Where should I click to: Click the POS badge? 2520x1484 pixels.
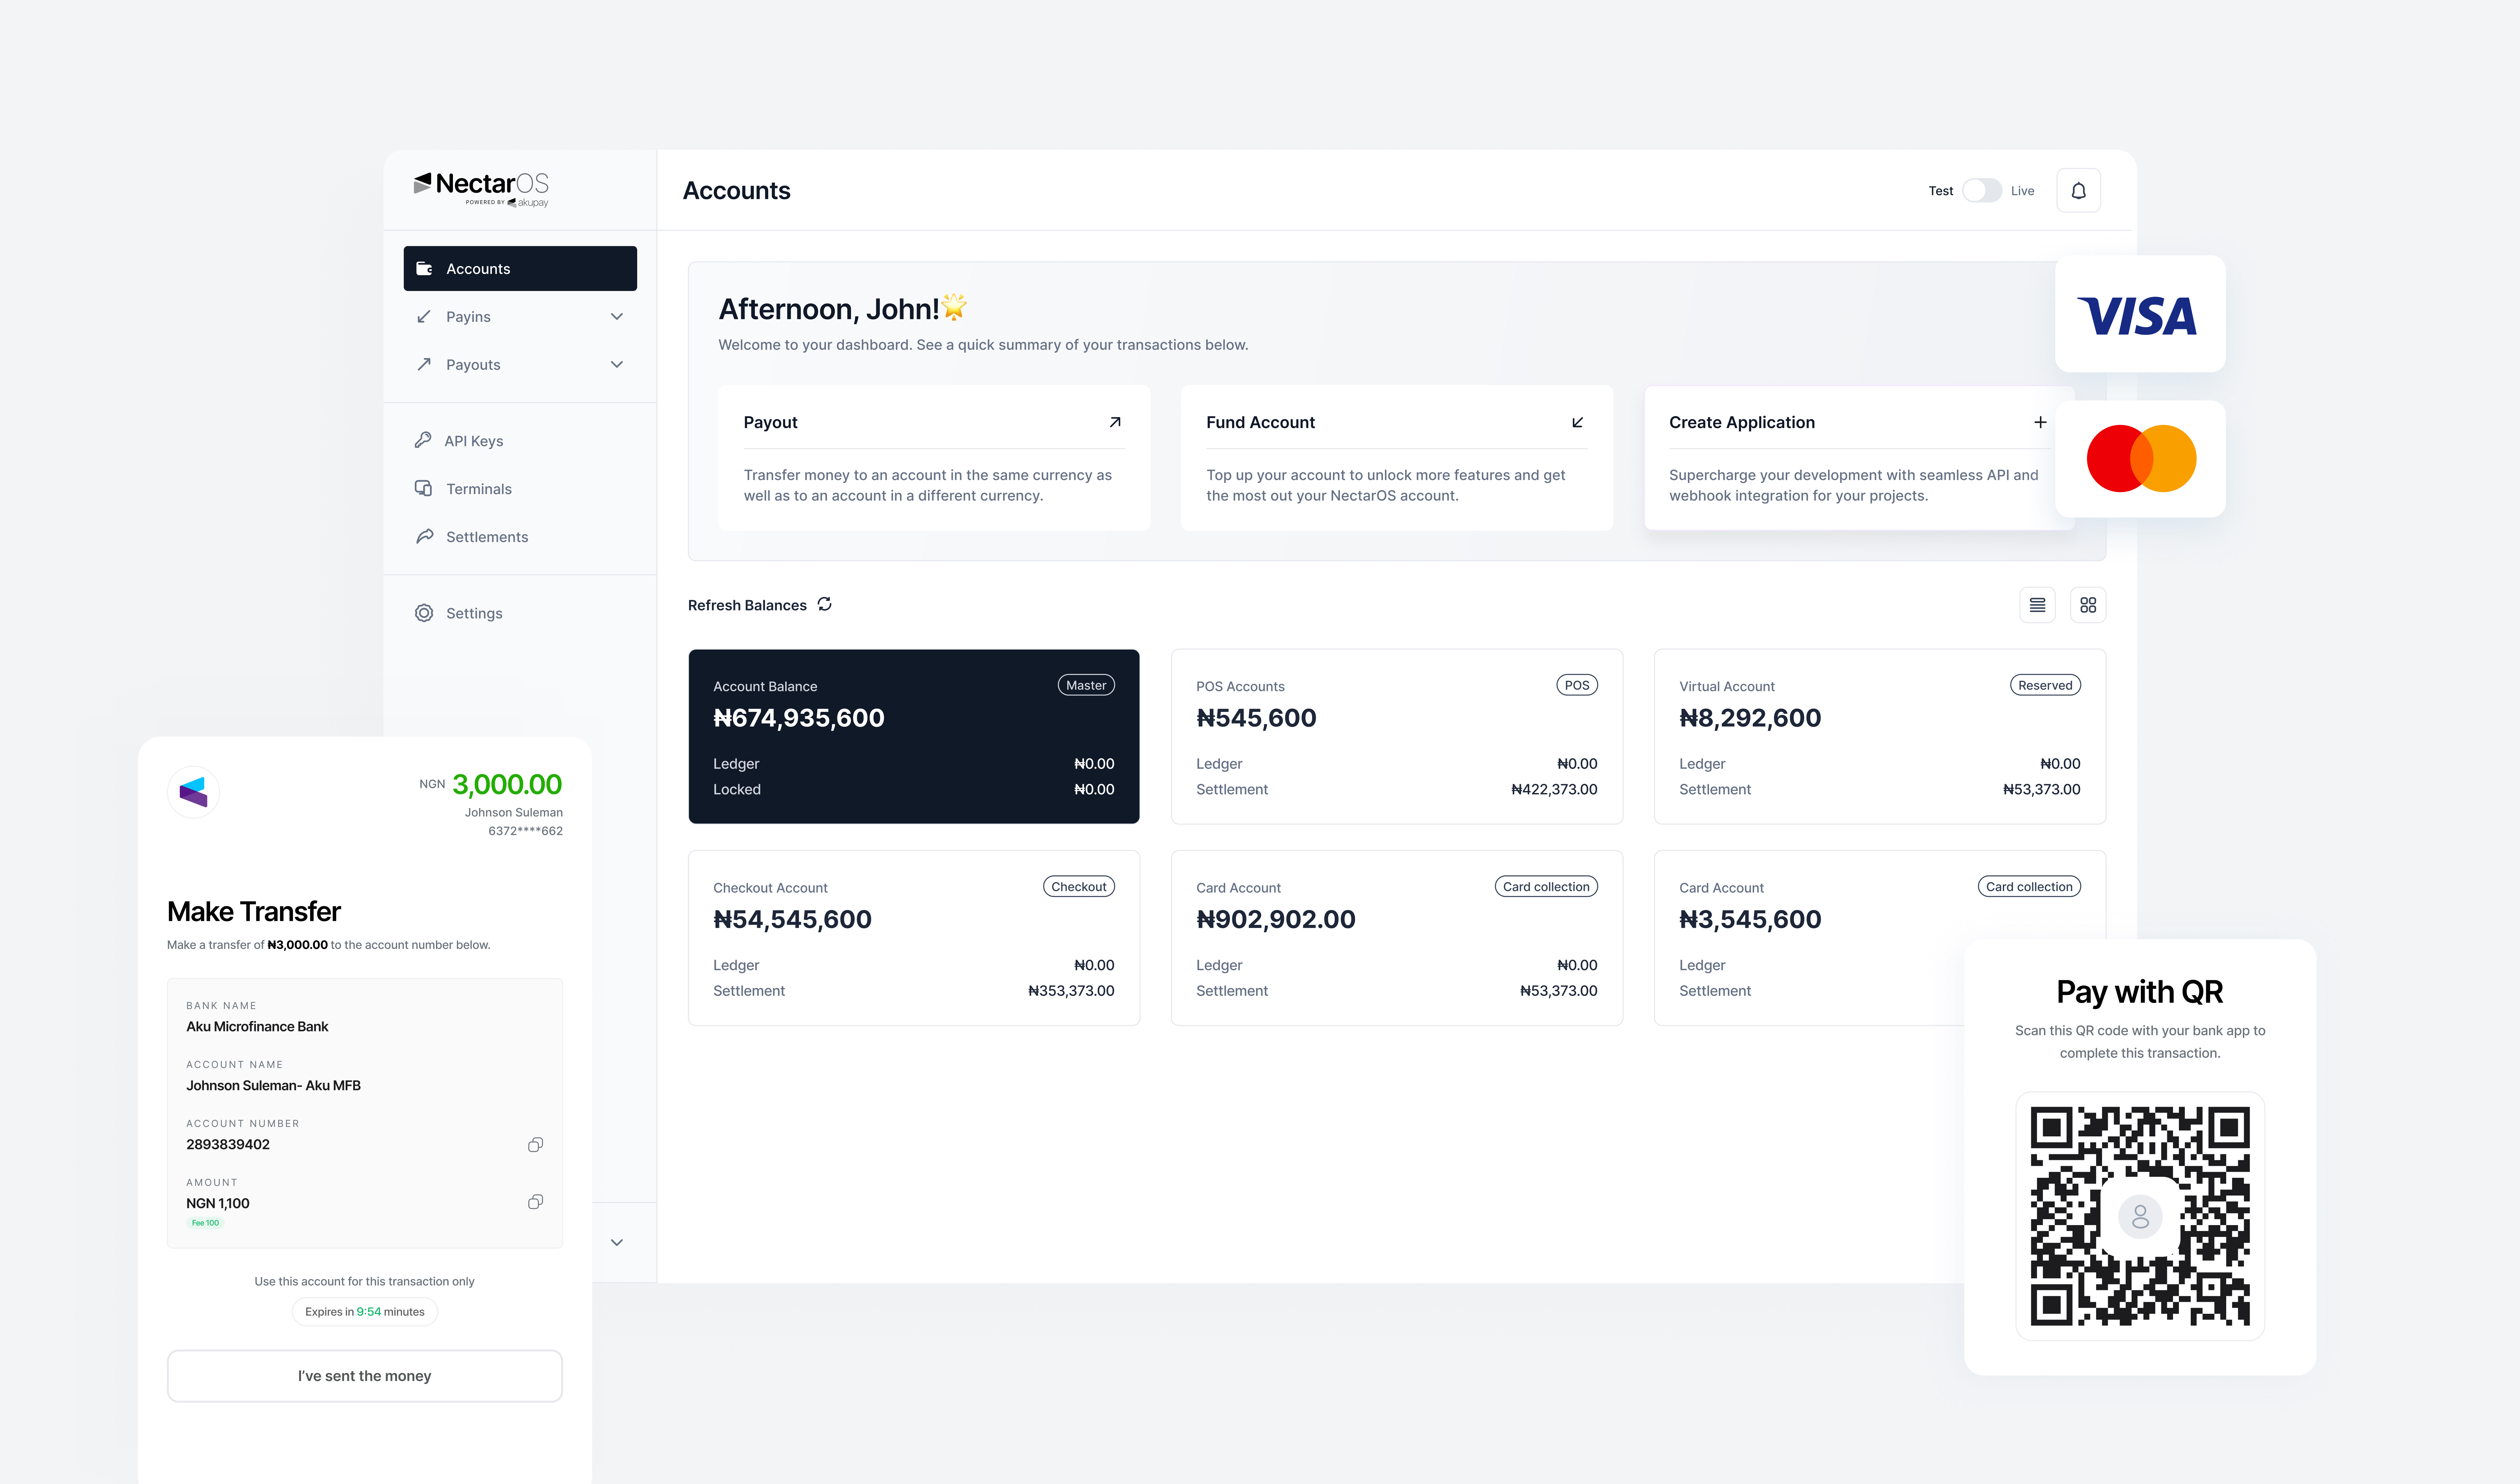[x=1577, y=685]
